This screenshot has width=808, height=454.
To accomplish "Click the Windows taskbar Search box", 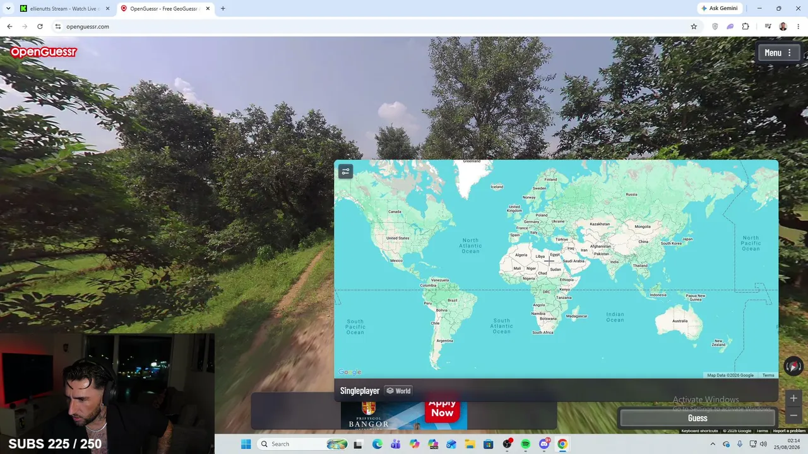I will 303,444.
